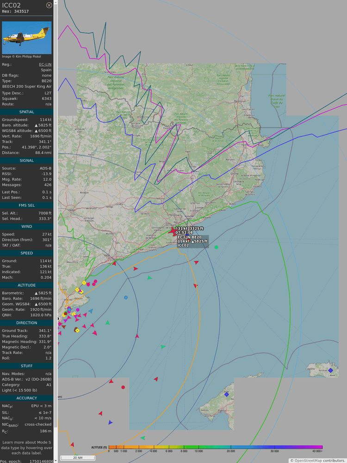The width and height of the screenshot is (347, 463).
Task: Click the FMS SEL section header
Action: (x=26, y=205)
